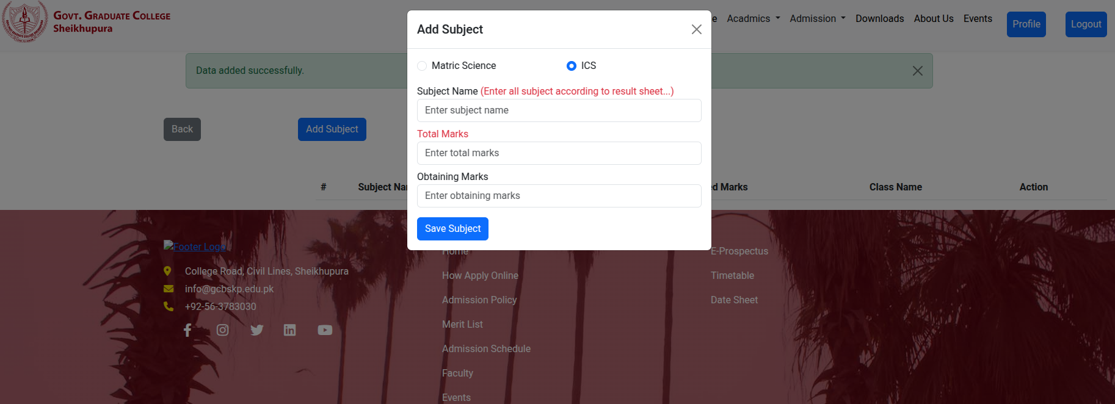
Task: Click the Twitter bird icon
Action: coord(257,330)
